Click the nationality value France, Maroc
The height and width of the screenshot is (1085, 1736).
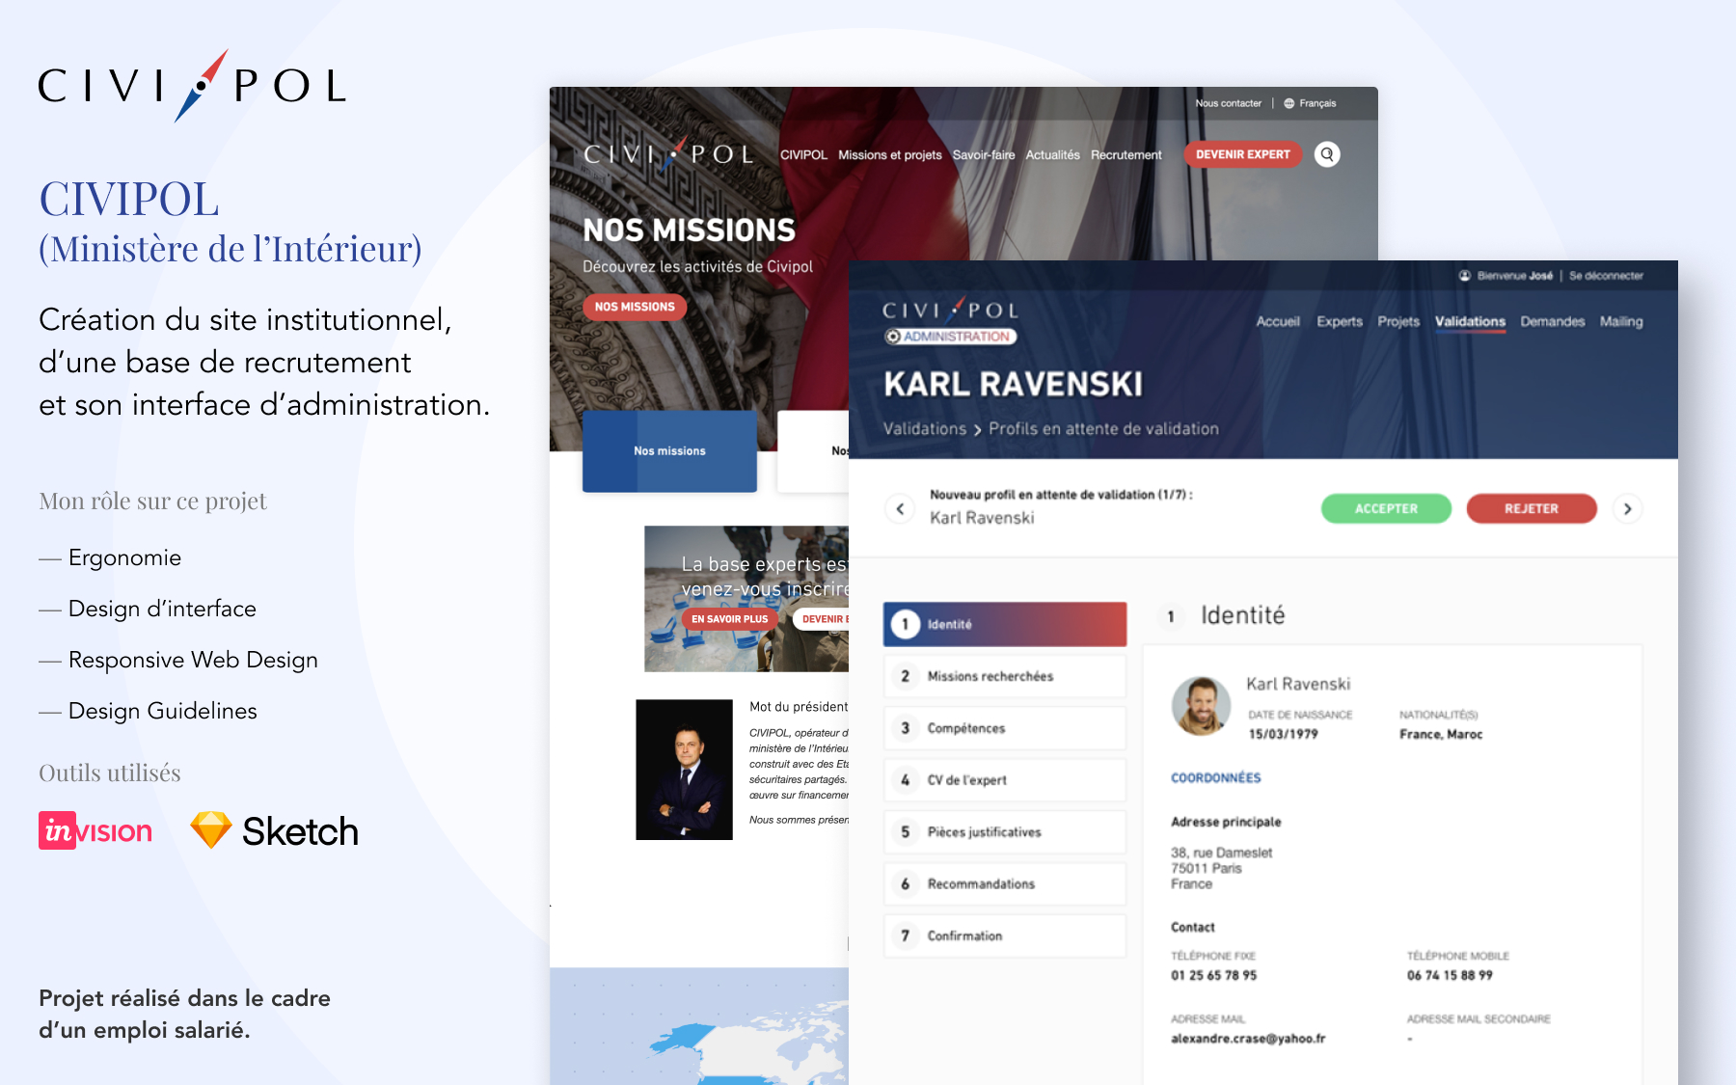click(x=1441, y=734)
